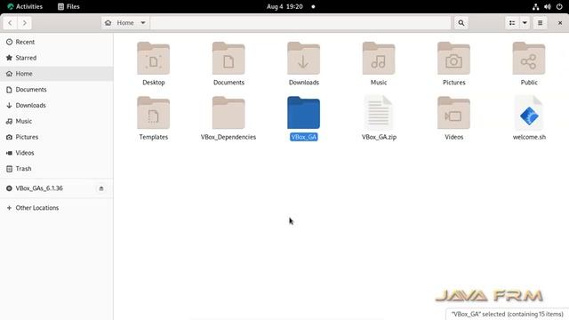Go to Music in the sidebar
This screenshot has width=569, height=320.
point(57,121)
